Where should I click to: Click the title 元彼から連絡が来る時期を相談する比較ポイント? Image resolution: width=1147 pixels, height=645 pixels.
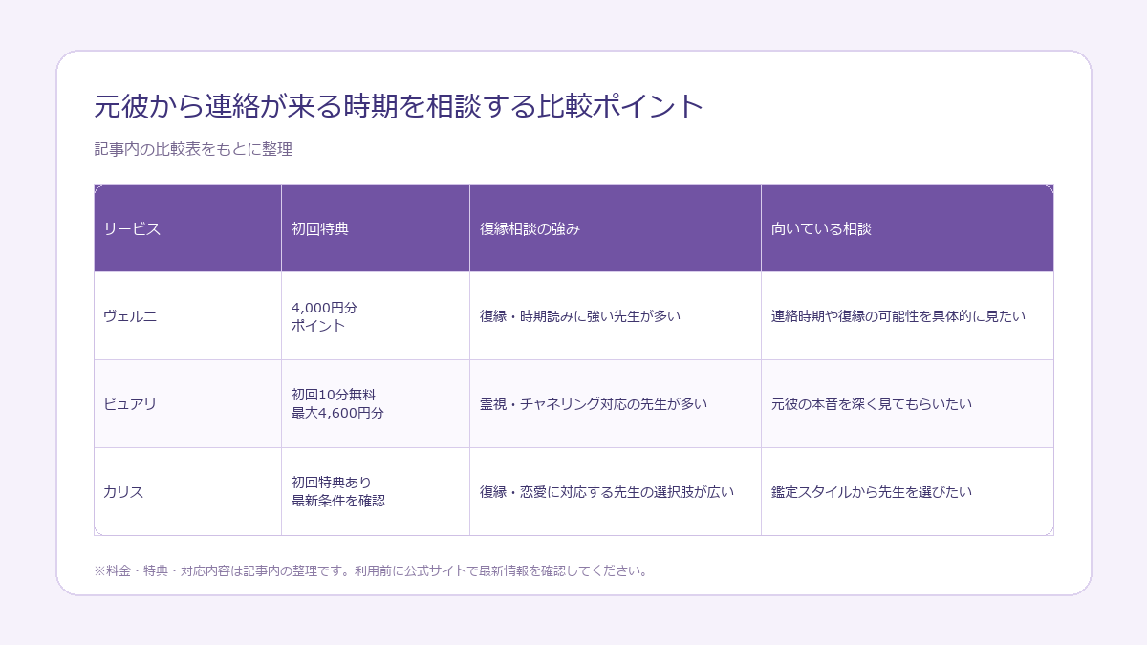point(399,106)
